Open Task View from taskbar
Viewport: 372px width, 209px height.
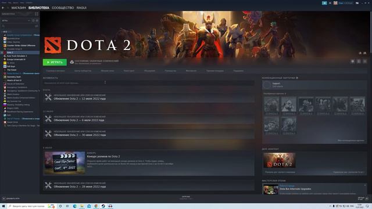pyautogui.click(x=67, y=206)
